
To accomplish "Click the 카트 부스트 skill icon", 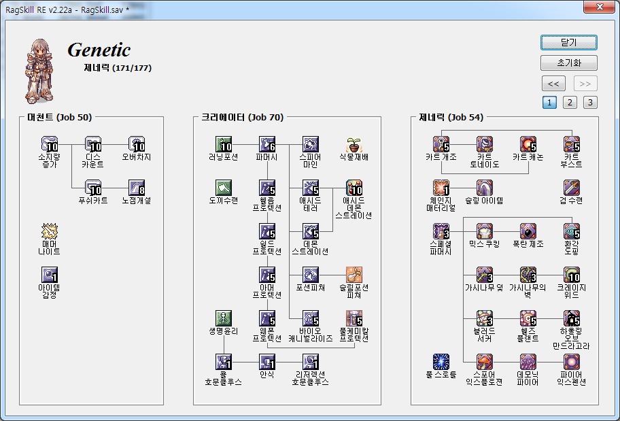I will (x=571, y=144).
